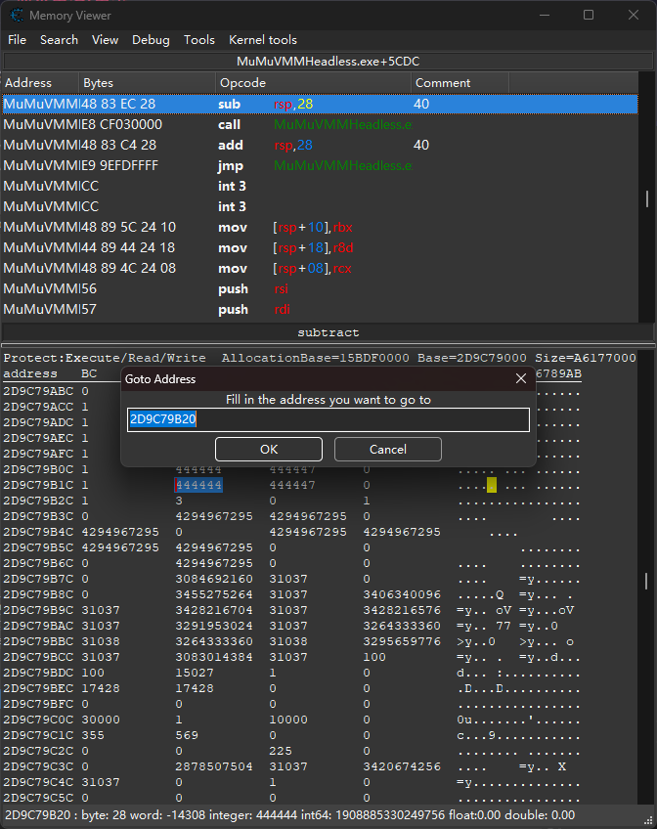Click the value 10000 at row 2D9C79C0C
The width and height of the screenshot is (657, 829).
pos(288,720)
